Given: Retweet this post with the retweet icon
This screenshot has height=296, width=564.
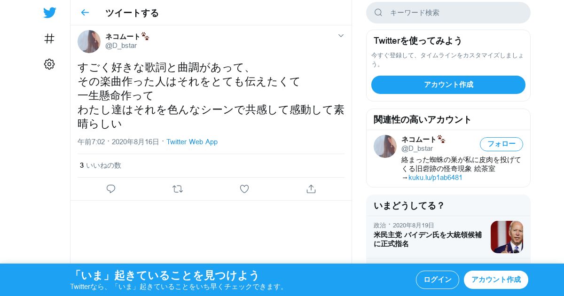Looking at the screenshot, I should [178, 189].
